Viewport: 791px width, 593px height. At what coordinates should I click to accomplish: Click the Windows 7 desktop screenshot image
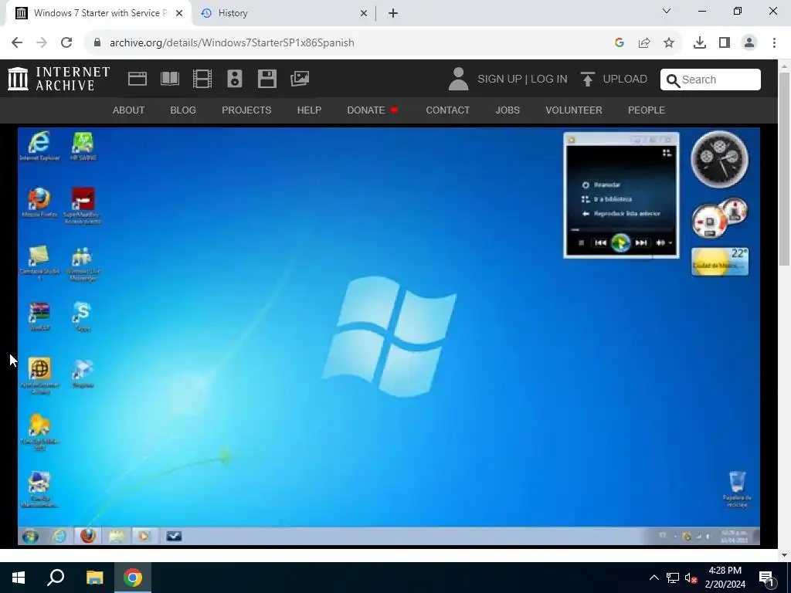[x=389, y=336]
